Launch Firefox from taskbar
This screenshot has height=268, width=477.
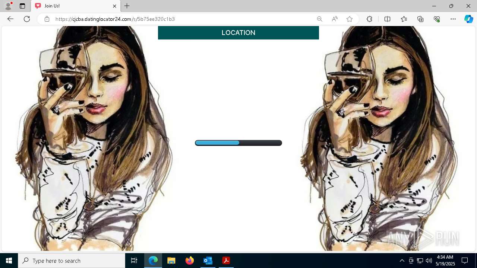click(190, 261)
